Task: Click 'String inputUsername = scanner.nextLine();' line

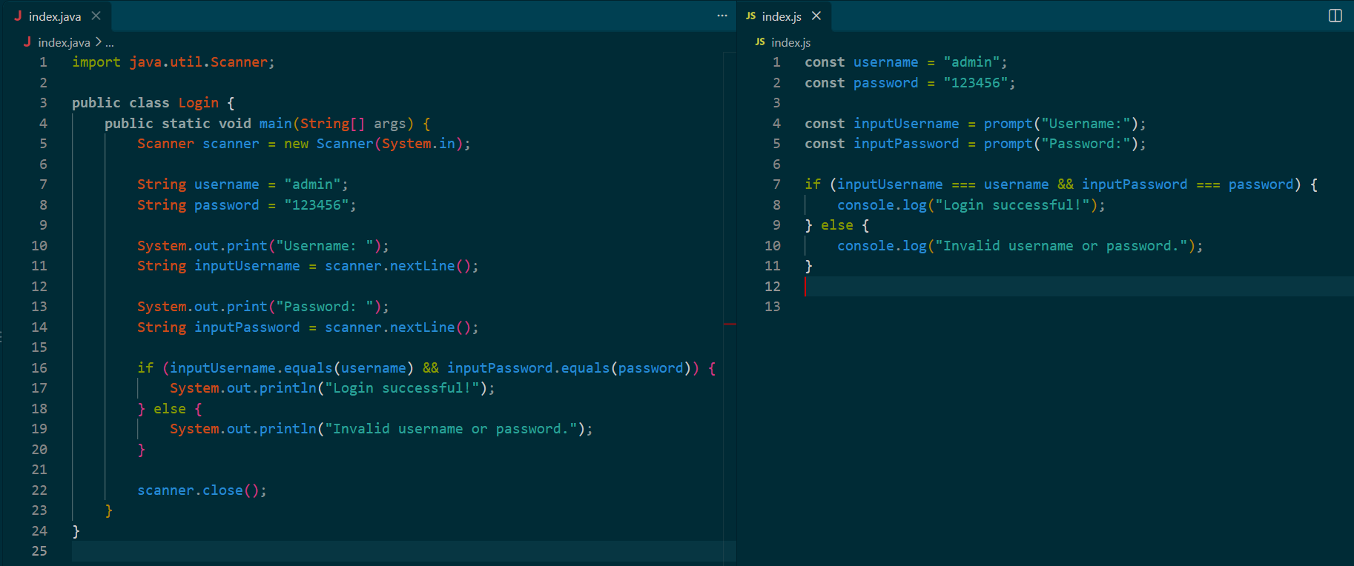Action: pyautogui.click(x=308, y=266)
